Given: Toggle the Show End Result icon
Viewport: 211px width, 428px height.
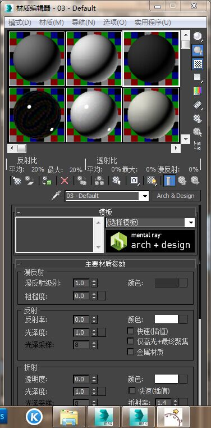Looking at the screenshot, I should [x=169, y=181].
